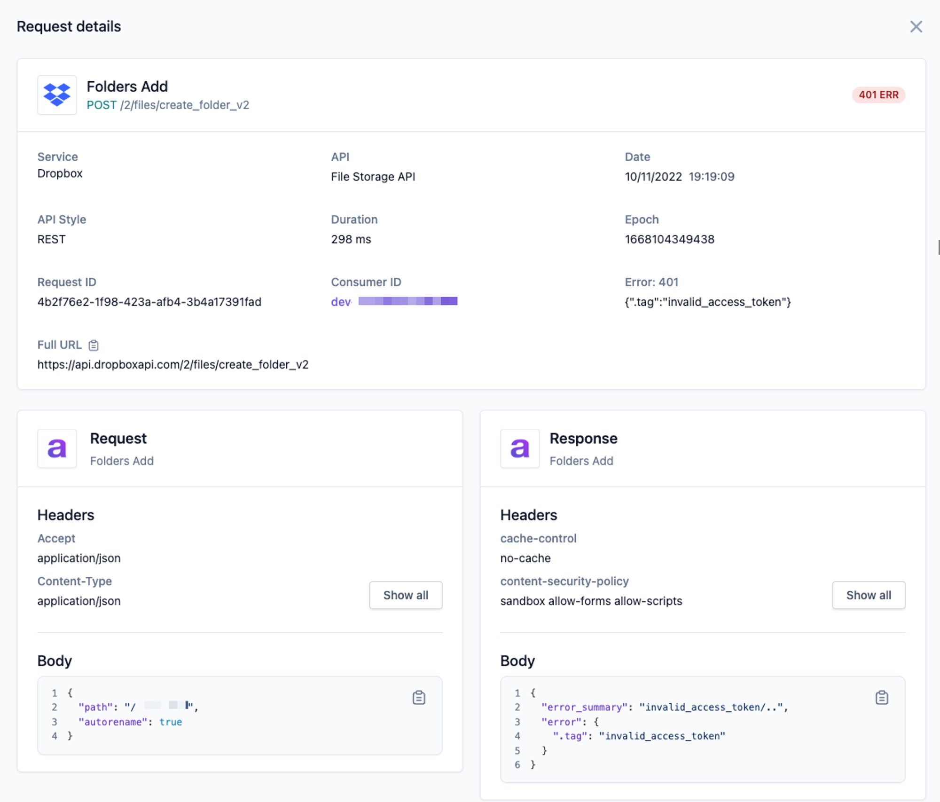Click the Request card heading
The image size is (940, 802).
[x=118, y=438]
